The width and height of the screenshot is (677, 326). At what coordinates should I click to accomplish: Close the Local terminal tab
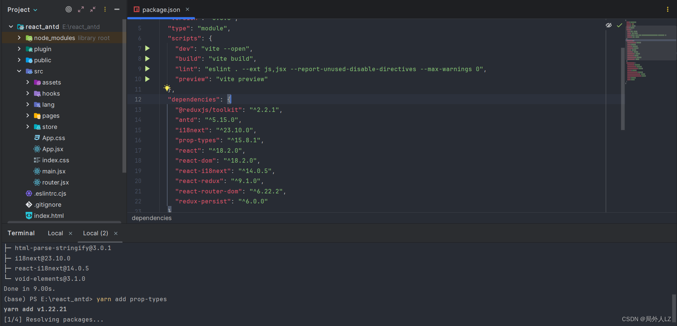(71, 233)
